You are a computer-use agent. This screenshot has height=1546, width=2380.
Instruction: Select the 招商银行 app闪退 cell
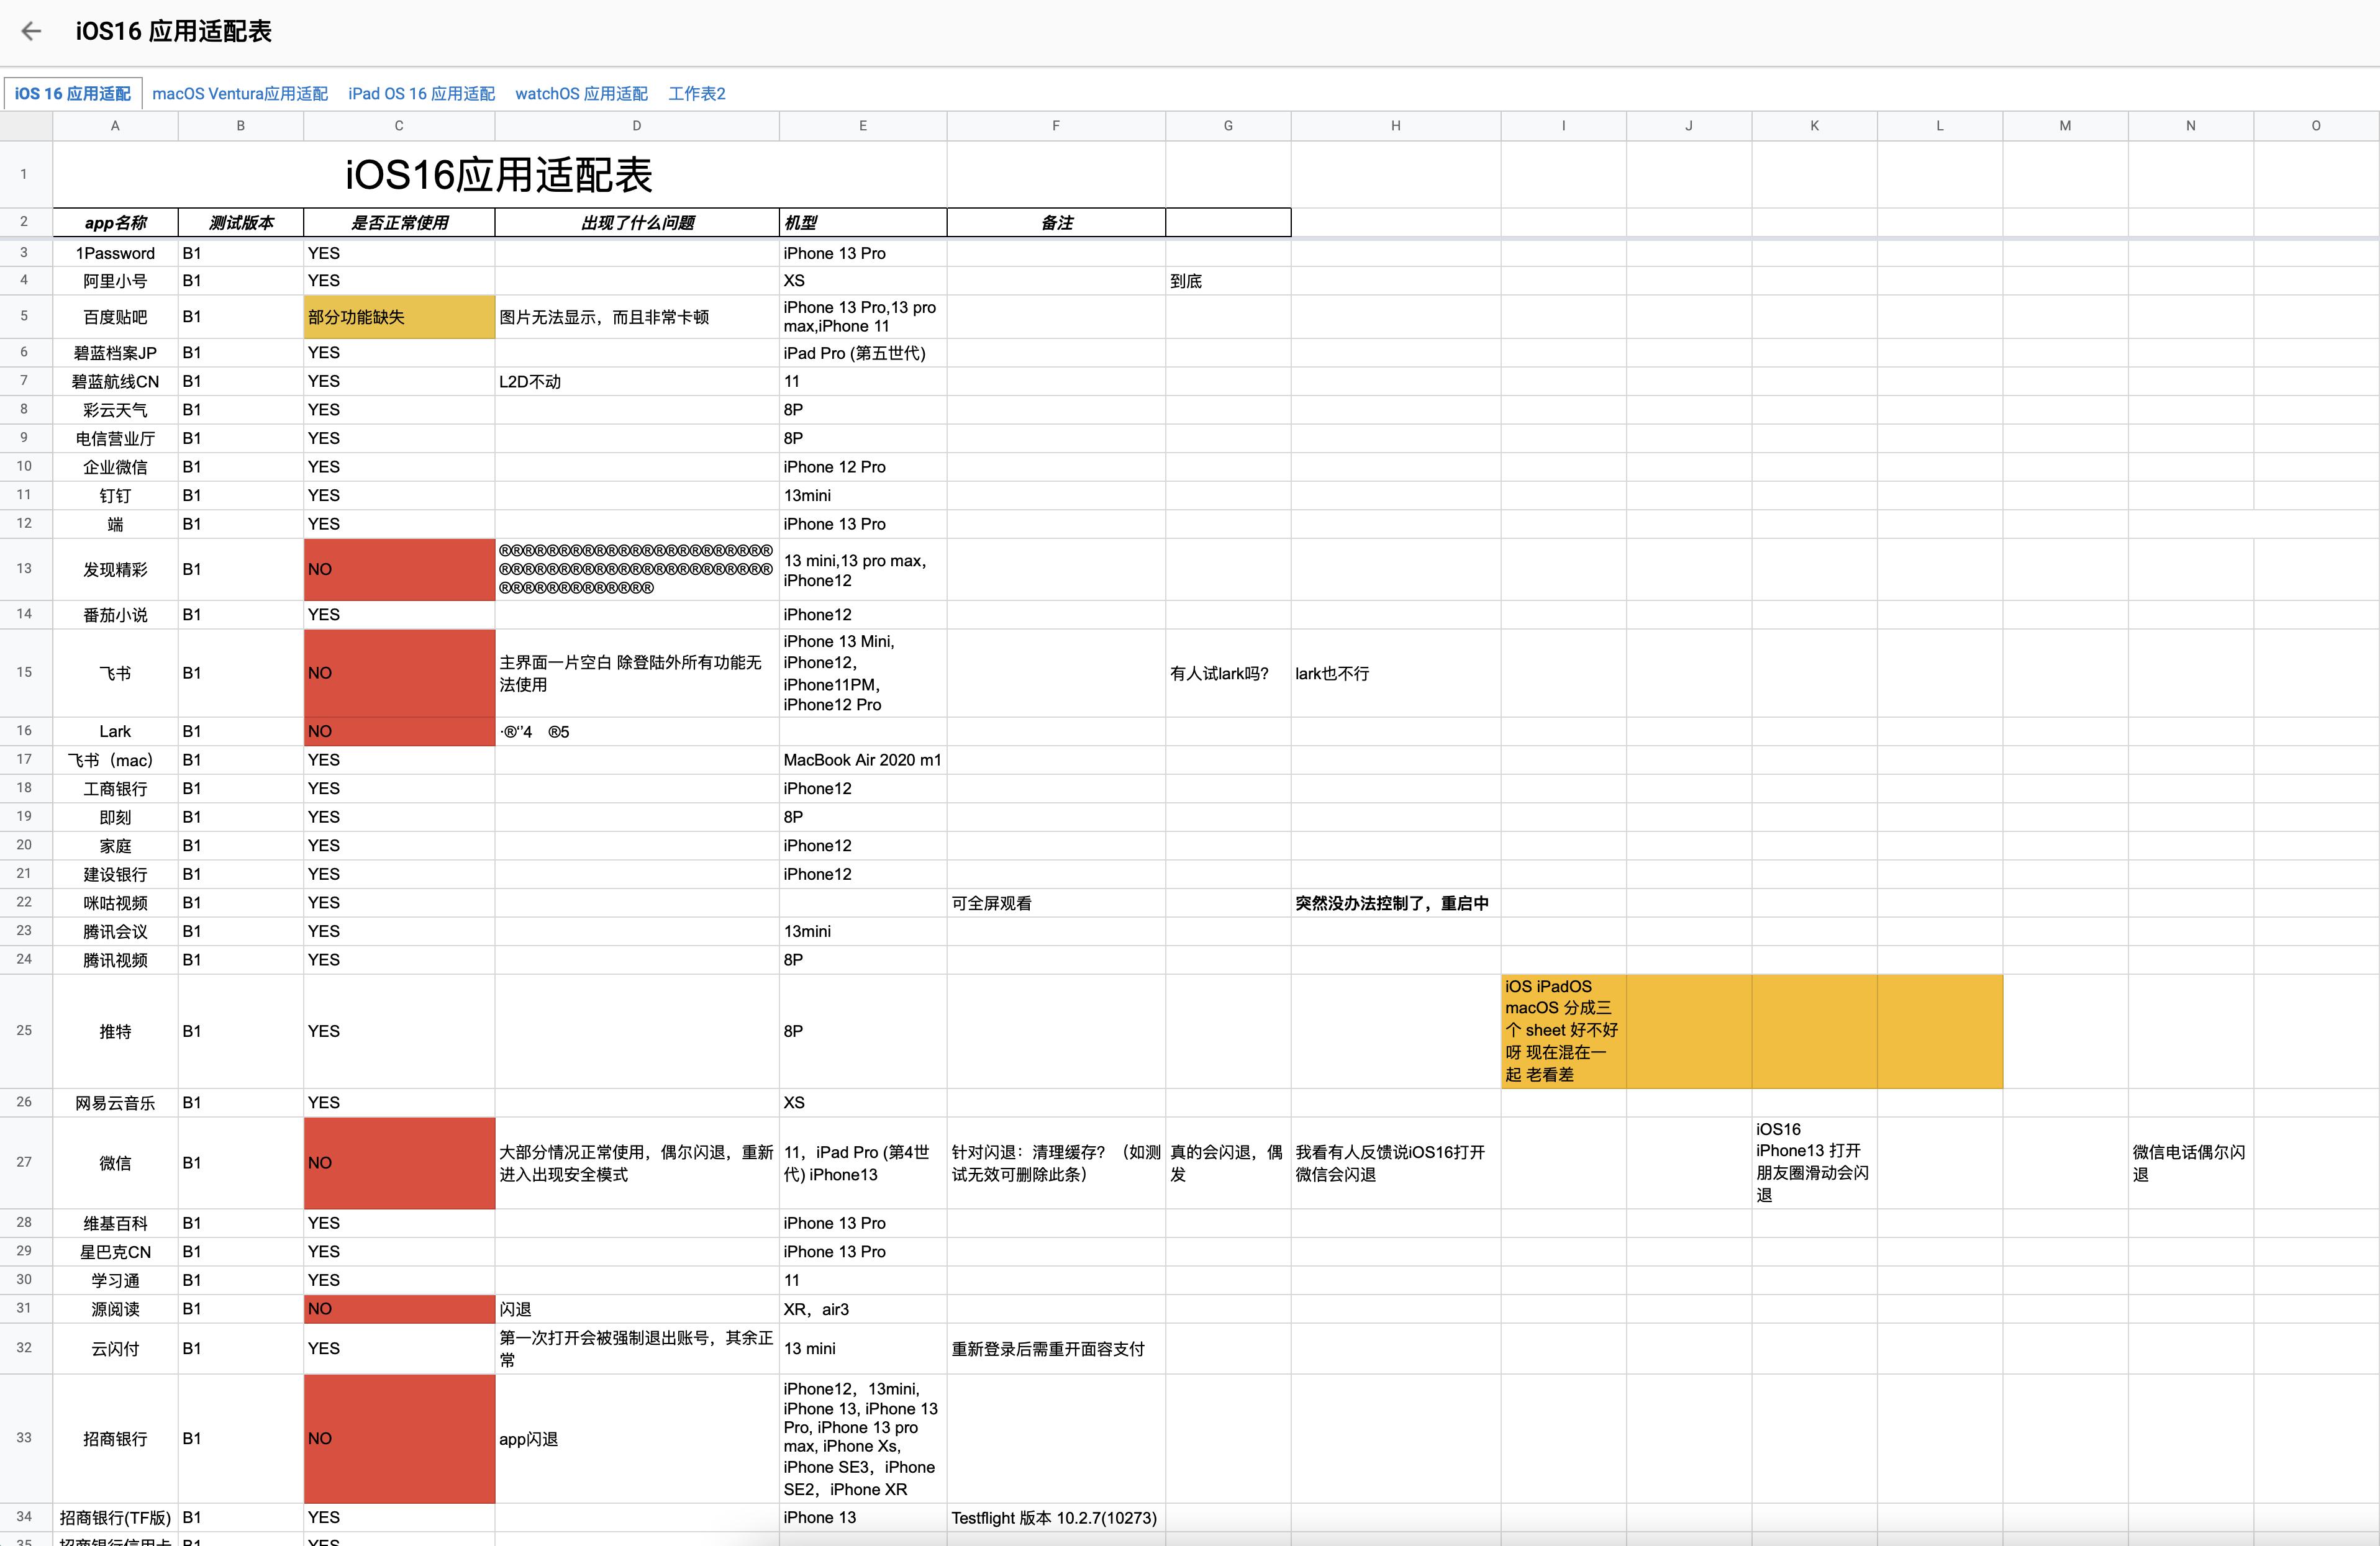(x=636, y=1439)
